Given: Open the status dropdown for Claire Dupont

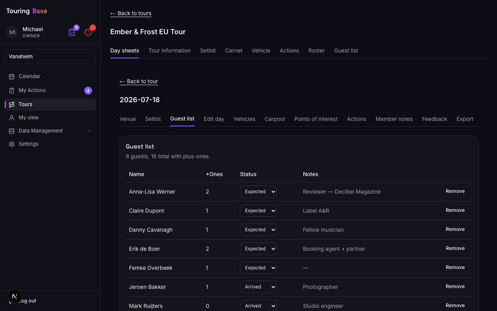Looking at the screenshot, I should pos(258,211).
